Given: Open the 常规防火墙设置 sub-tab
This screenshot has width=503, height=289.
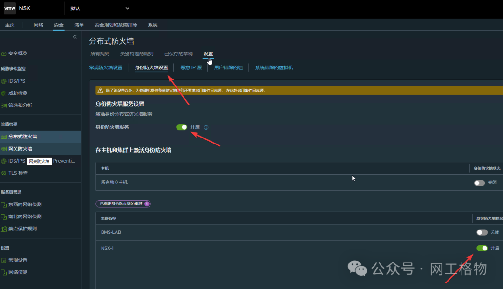Looking at the screenshot, I should click(106, 67).
